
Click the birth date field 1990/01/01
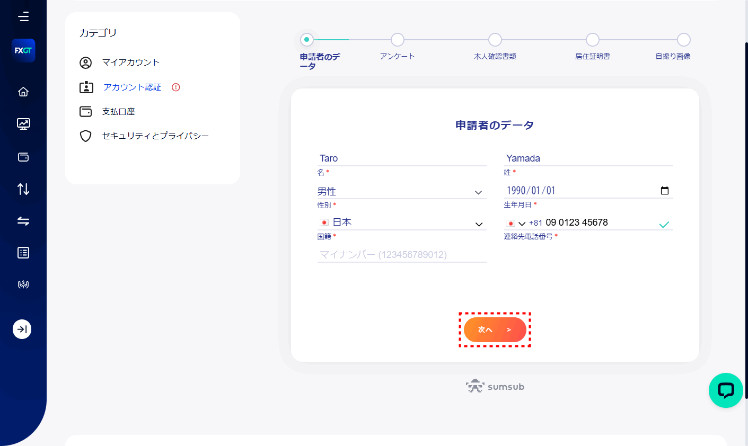pos(588,191)
